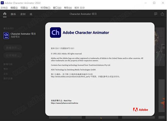The width and height of the screenshot is (167, 121).
Task: Open the 帮助(H) menu
Action: (68, 8)
